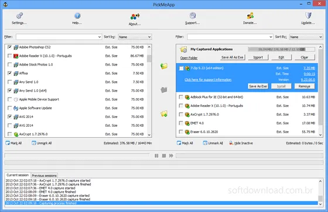Click the AxCrypt icon in left list
The height and width of the screenshot is (212, 328).
point(16,134)
